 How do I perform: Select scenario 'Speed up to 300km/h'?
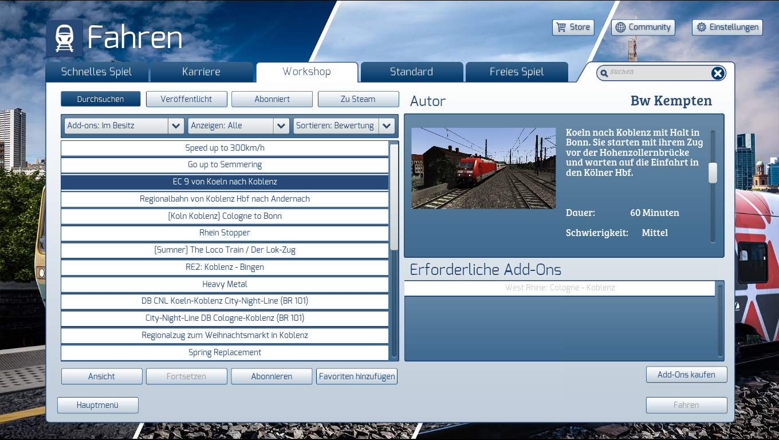coord(225,148)
